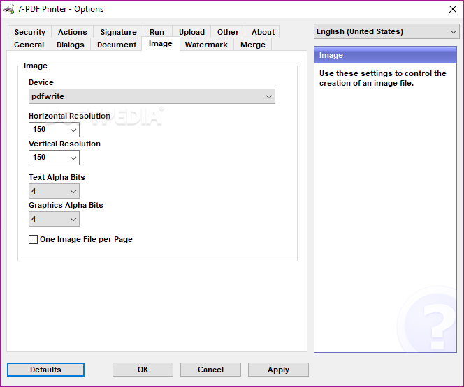Select the Document tab
This screenshot has width=464, height=387.
pos(117,45)
